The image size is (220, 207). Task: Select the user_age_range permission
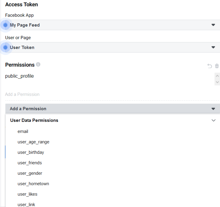pyautogui.click(x=33, y=142)
